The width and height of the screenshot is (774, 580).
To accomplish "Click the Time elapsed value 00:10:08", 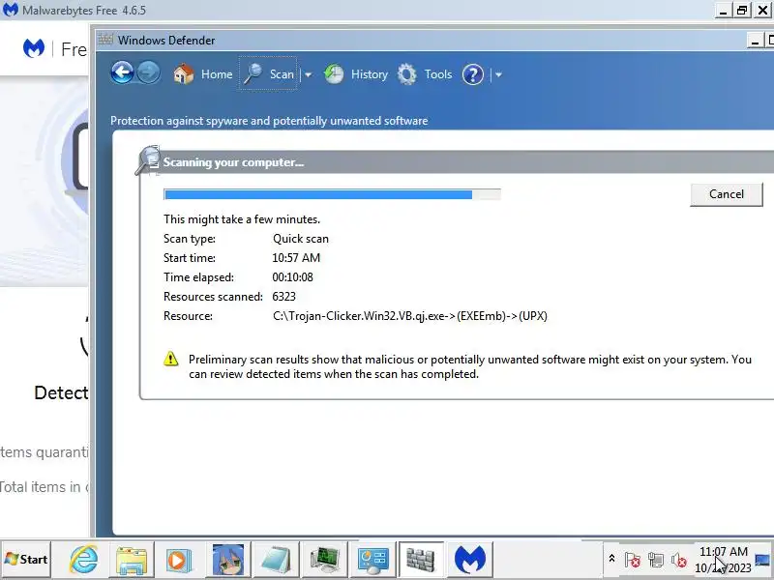I will [293, 277].
